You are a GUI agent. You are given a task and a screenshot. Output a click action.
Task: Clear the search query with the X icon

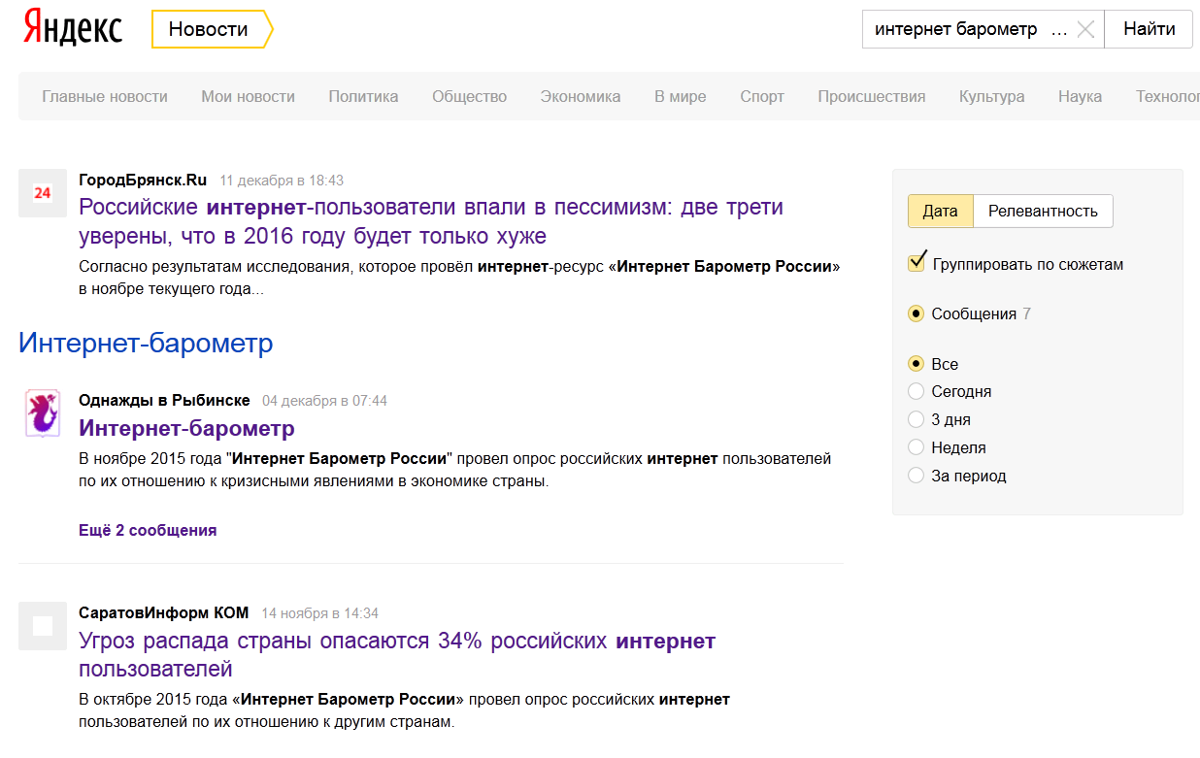1086,29
